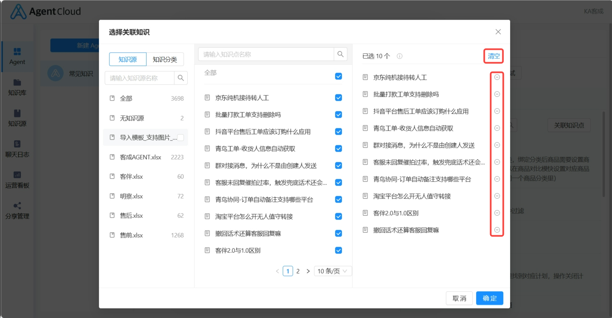Go to previous page arrow in pagination
Viewport: 612px width, 318px height.
pos(277,271)
